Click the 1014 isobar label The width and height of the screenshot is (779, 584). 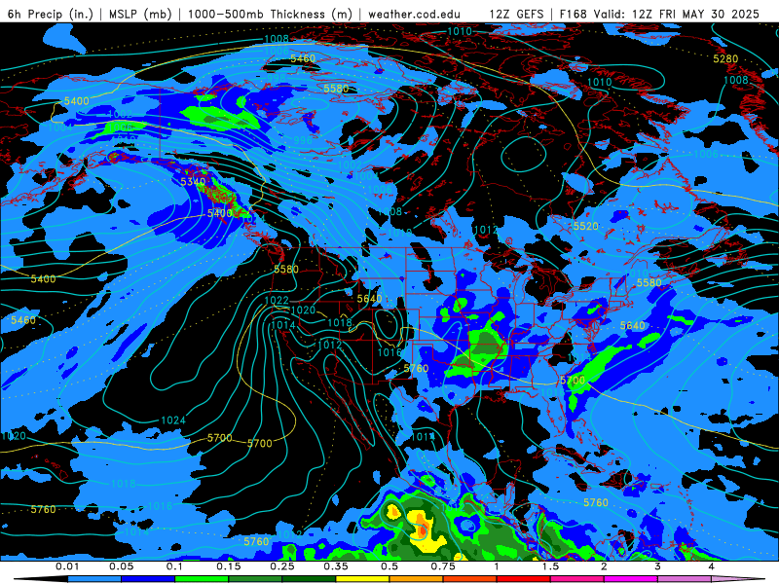point(283,325)
